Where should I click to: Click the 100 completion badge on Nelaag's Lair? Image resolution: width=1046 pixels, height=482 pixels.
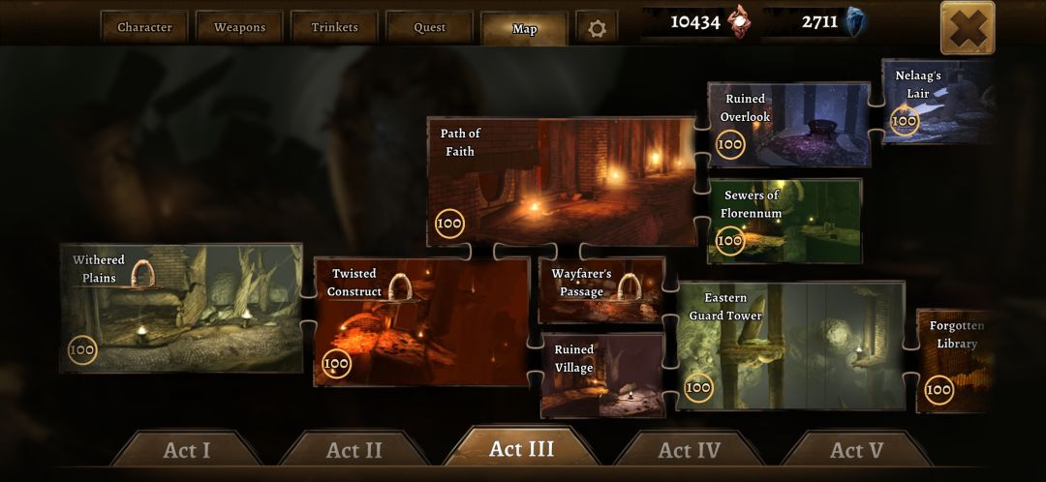[x=904, y=121]
